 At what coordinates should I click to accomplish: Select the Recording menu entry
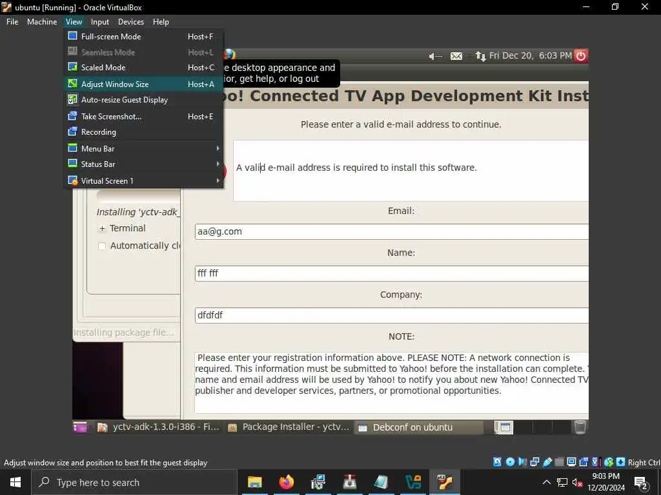[x=143, y=131]
